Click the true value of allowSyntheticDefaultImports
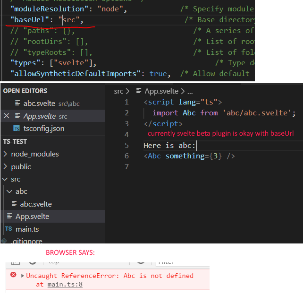303x295 pixels. 158,74
